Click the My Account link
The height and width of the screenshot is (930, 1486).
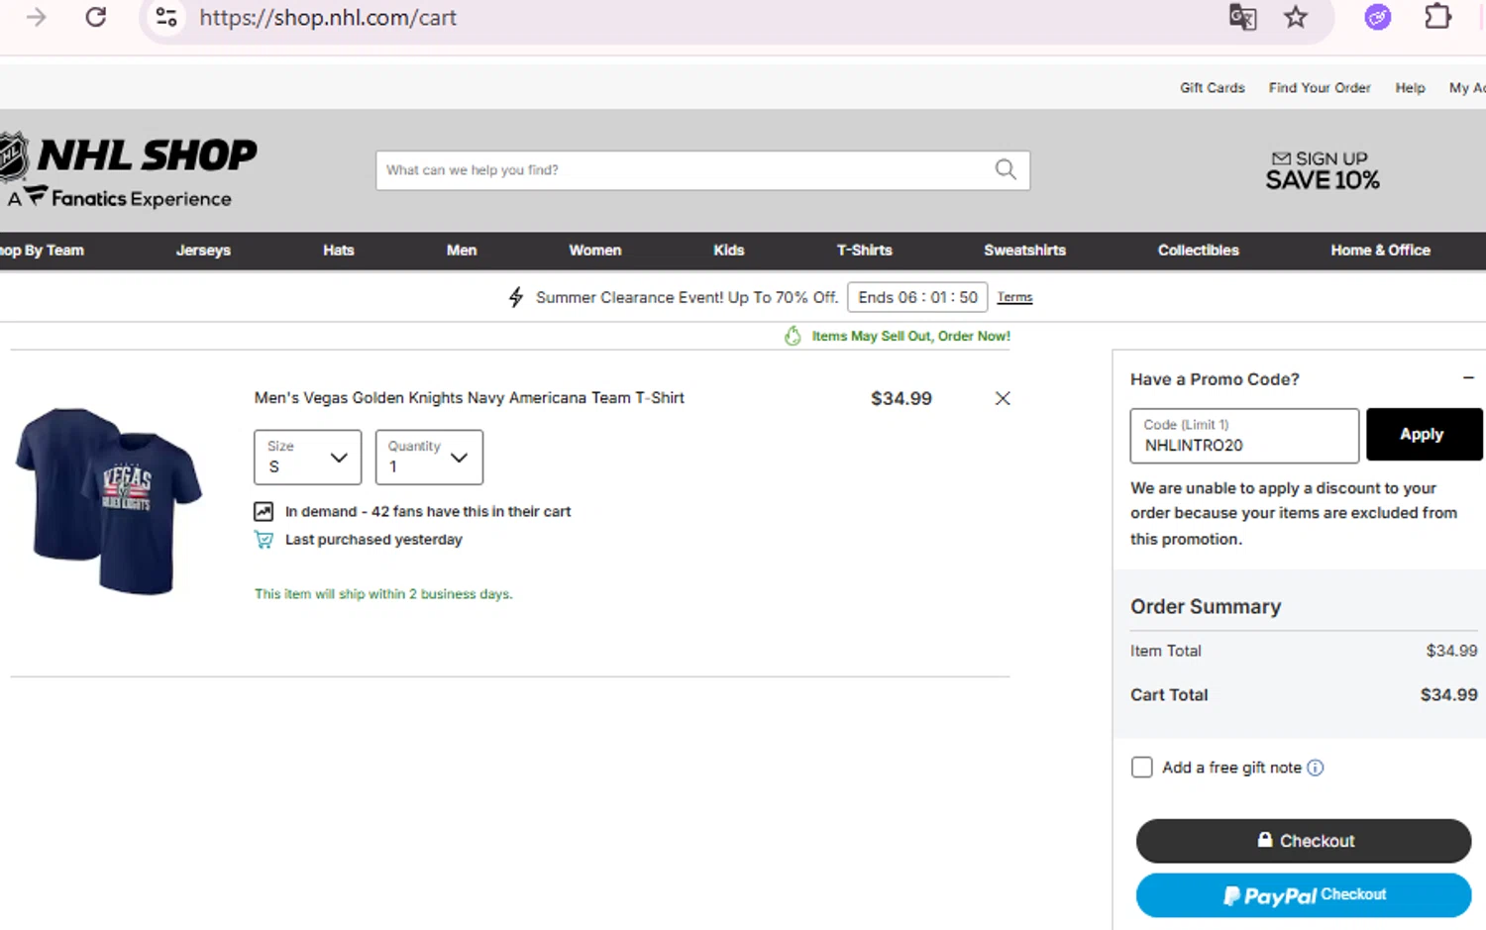point(1467,88)
